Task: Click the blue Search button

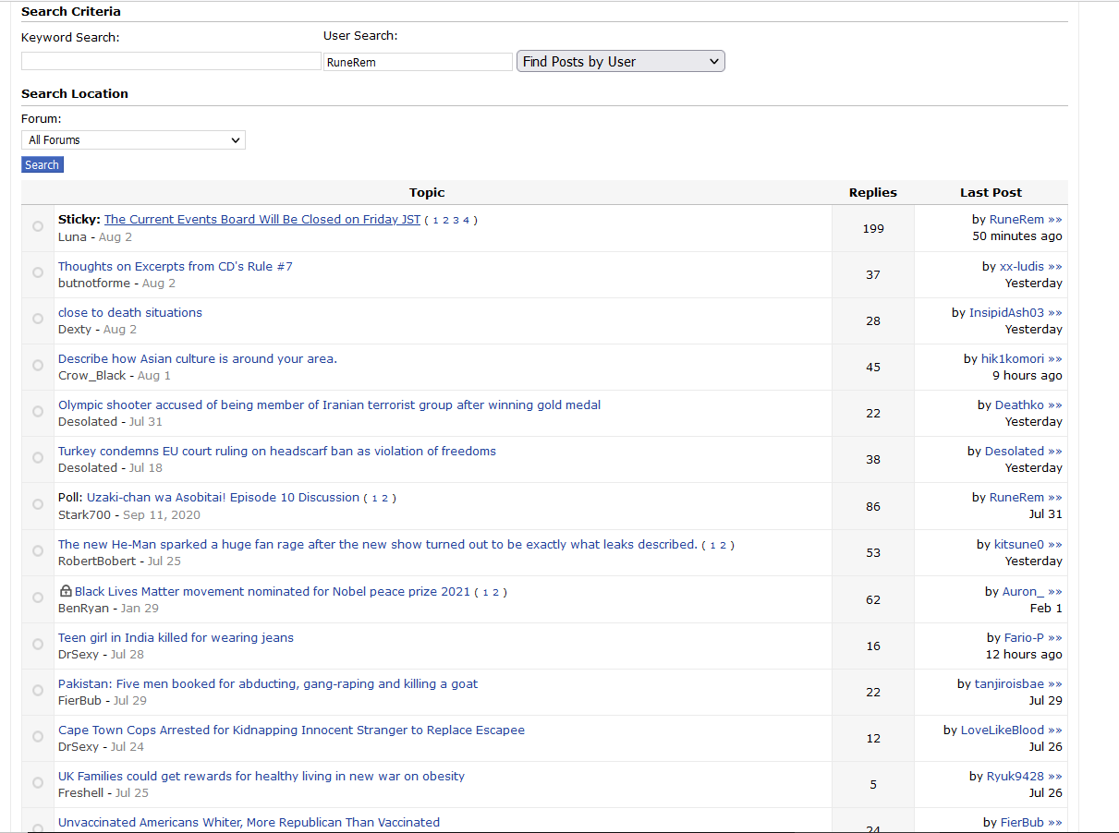Action: (x=43, y=164)
